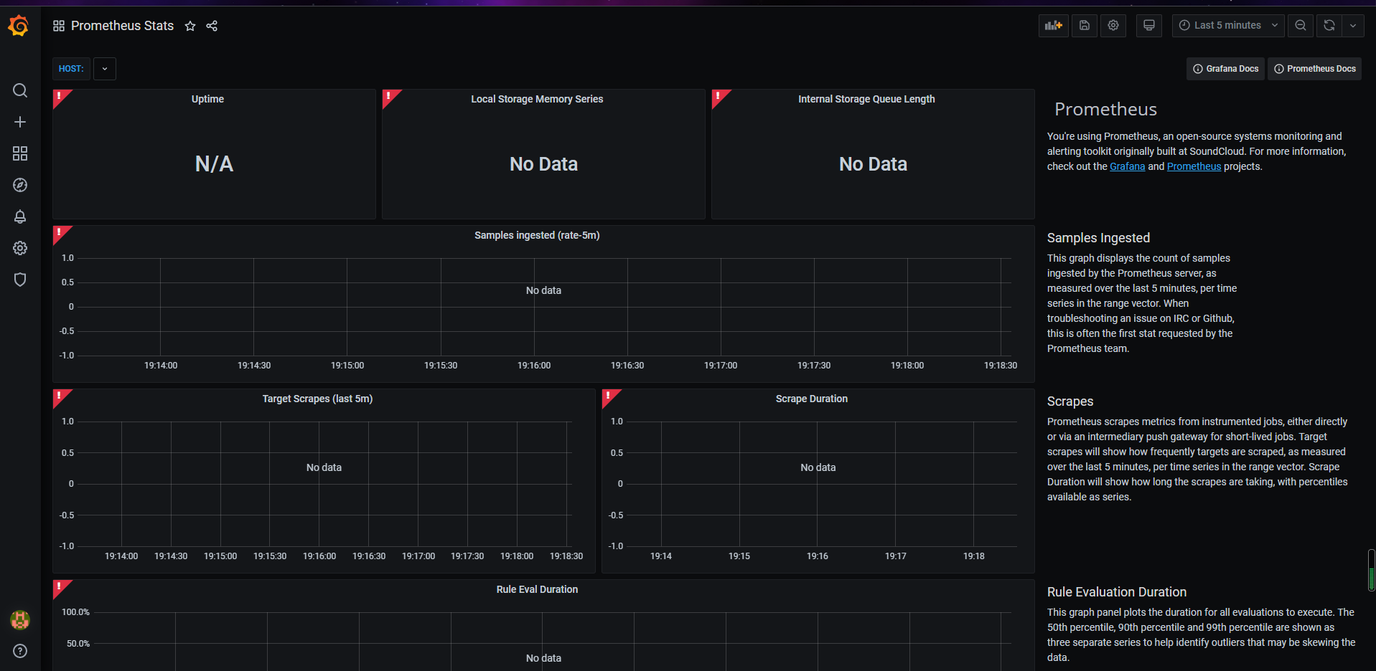Open the Configuration gear in sidebar
The width and height of the screenshot is (1376, 671).
pos(20,248)
